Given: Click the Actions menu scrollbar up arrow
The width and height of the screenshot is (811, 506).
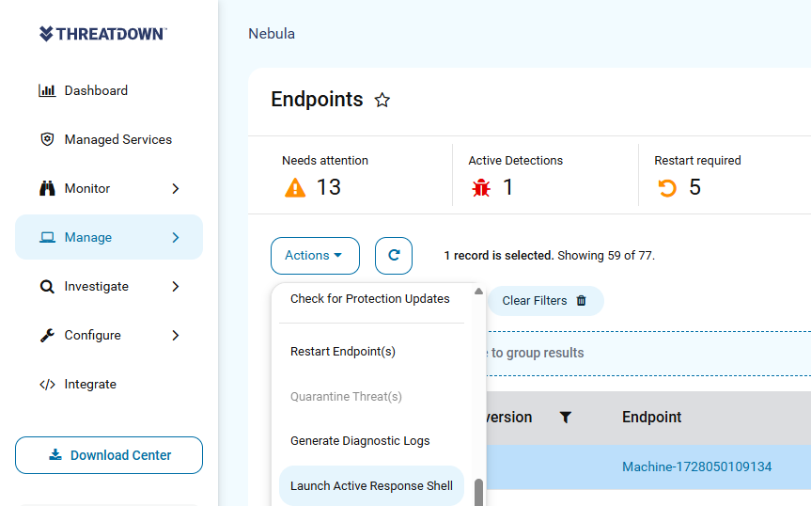Looking at the screenshot, I should coord(479,292).
